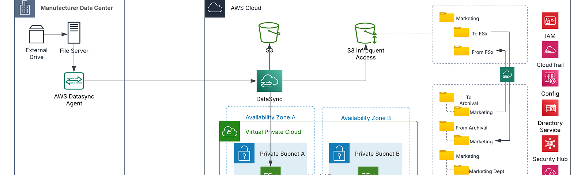This screenshot has height=175, width=585.
Task: Click the Directory Service label
Action: 550,127
